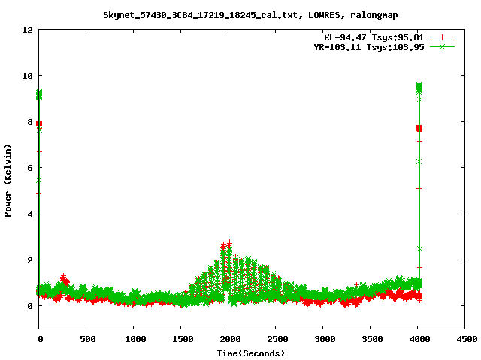Click y-axis tick label 12
Screen dimensions: 481x360
27,30
